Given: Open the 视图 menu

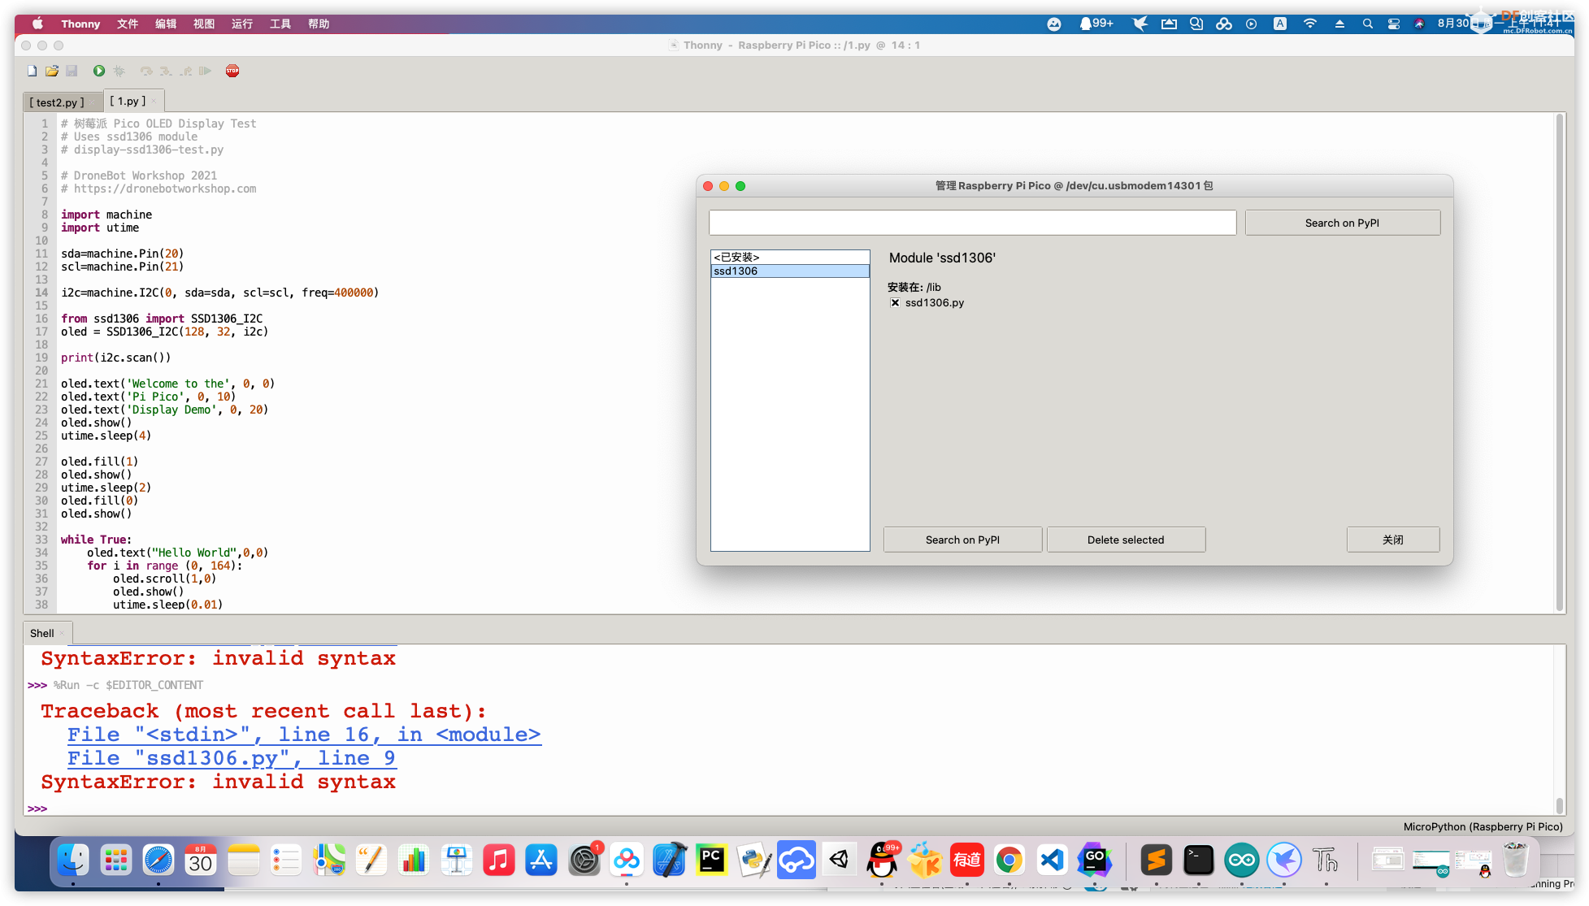Looking at the screenshot, I should click(204, 24).
